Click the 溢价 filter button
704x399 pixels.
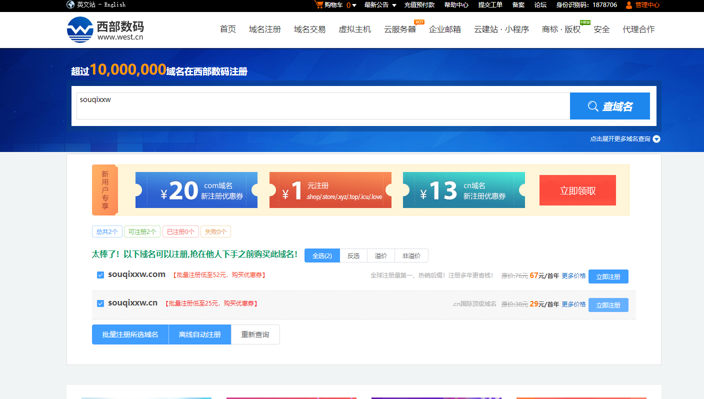[x=381, y=255]
